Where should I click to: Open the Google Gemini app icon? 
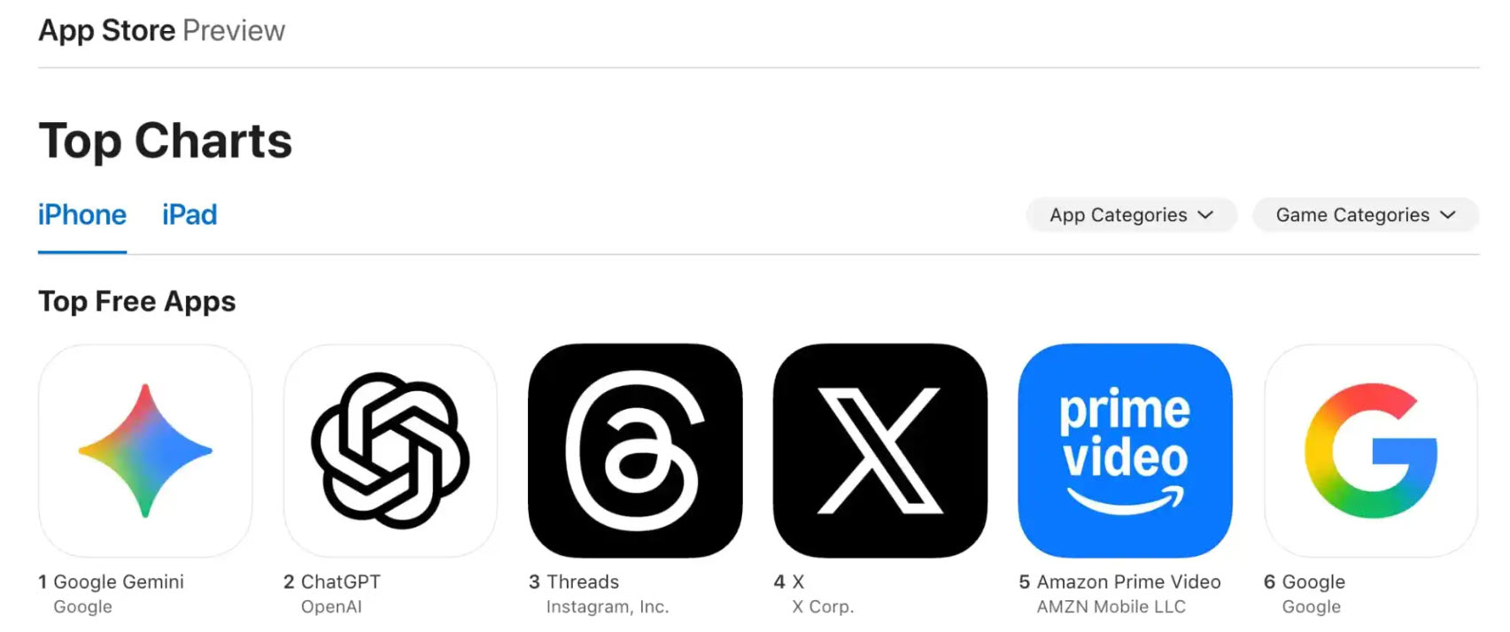pos(145,451)
